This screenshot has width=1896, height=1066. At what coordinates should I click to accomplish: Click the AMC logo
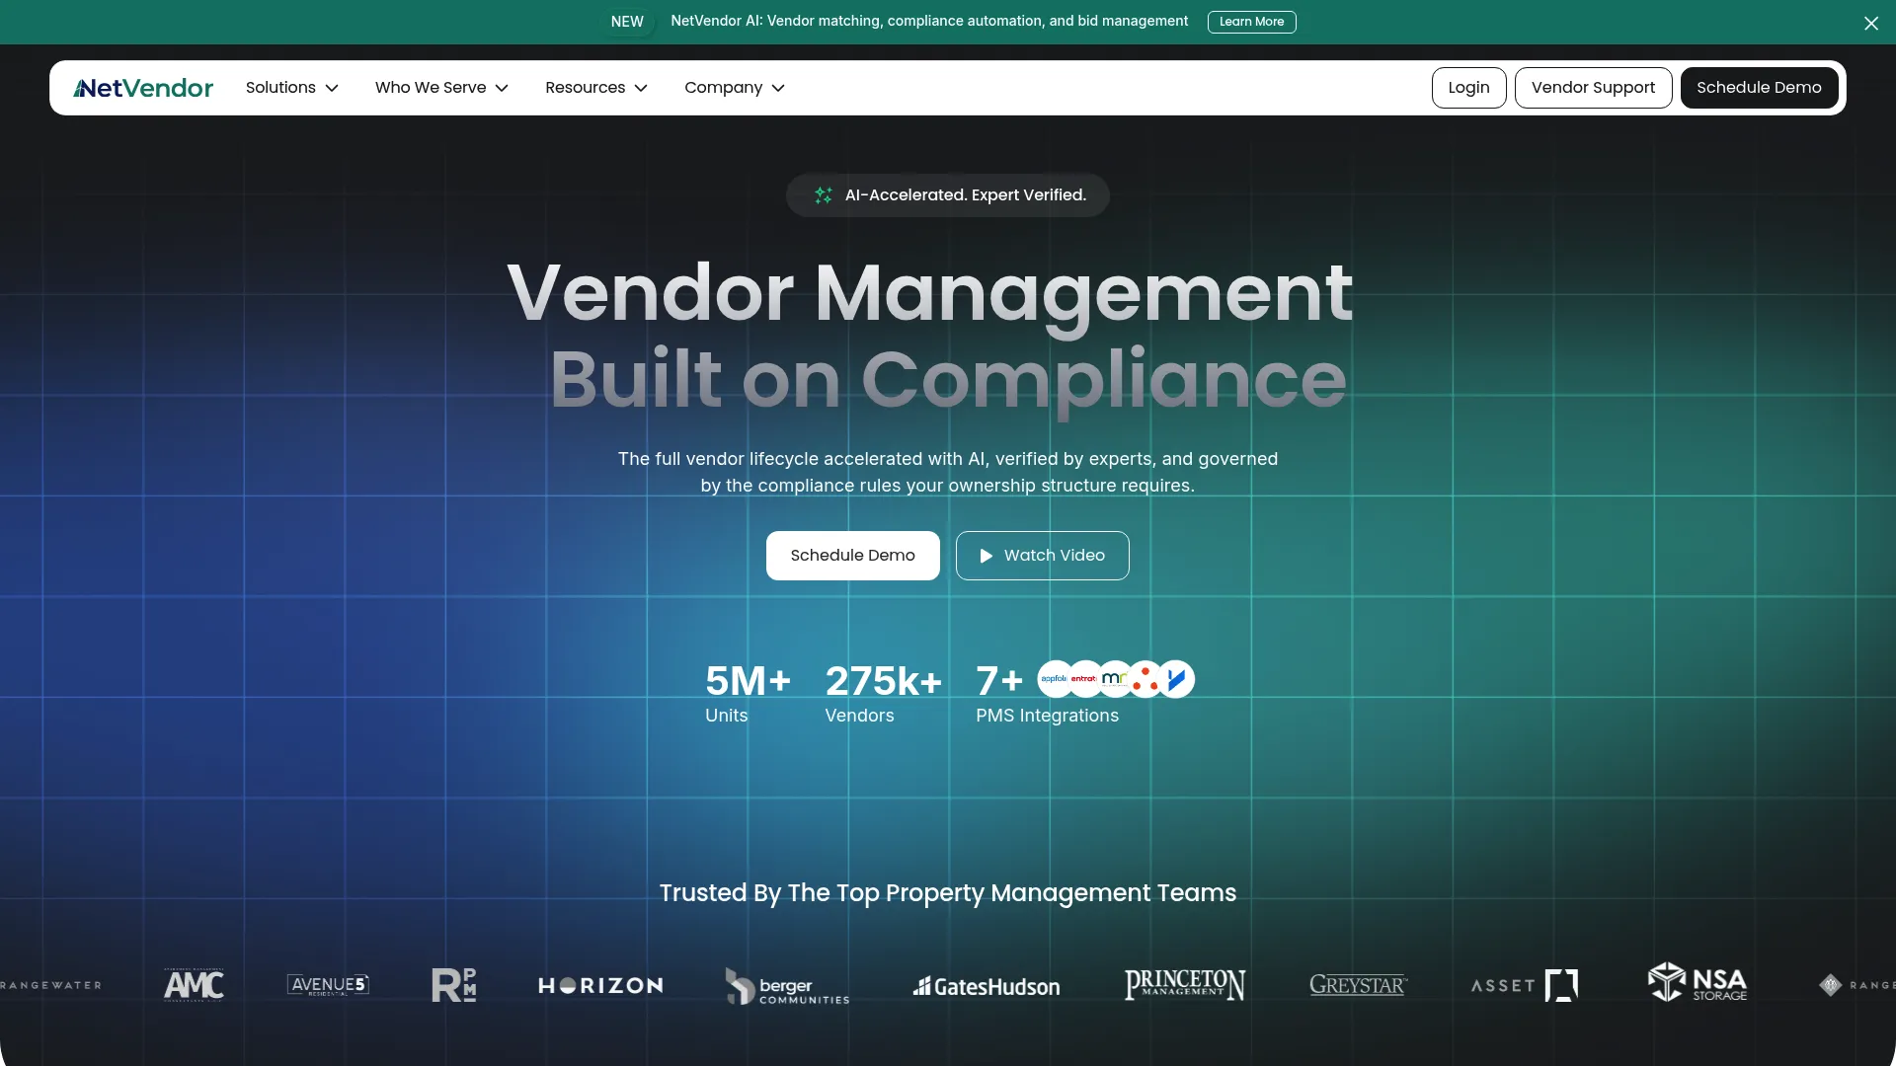[x=194, y=985]
